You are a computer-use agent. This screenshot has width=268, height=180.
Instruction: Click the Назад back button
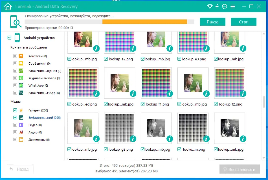[x=20, y=169]
